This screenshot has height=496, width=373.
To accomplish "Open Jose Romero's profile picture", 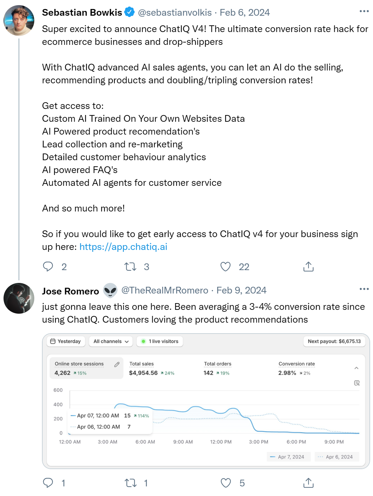I will [x=19, y=298].
